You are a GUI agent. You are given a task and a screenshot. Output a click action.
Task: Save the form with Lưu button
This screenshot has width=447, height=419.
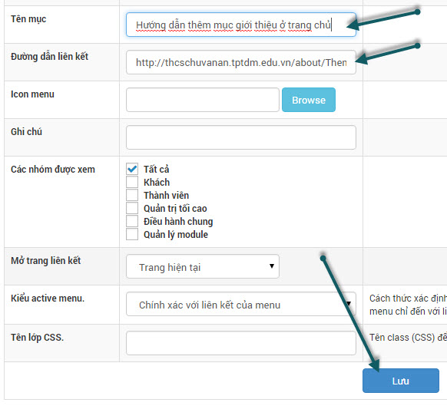click(400, 381)
